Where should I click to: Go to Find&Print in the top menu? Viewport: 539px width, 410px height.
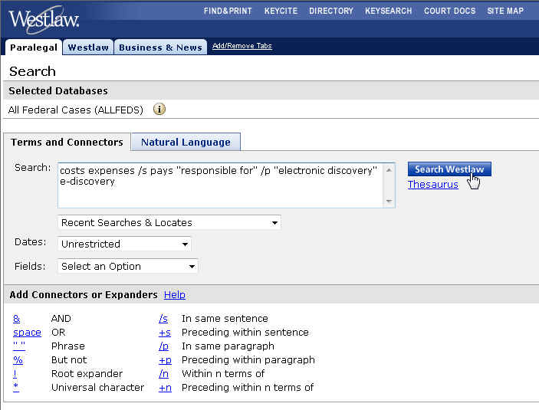(228, 11)
